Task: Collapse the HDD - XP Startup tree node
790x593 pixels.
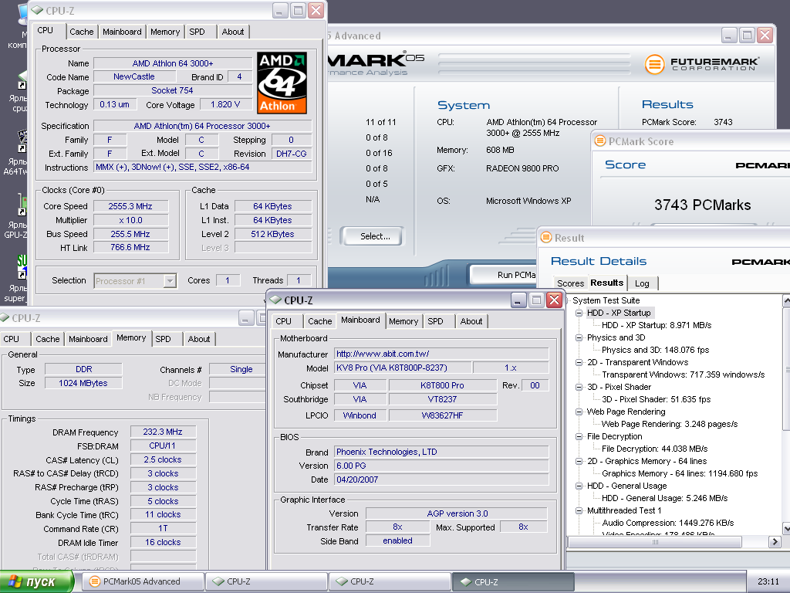Action: click(579, 313)
